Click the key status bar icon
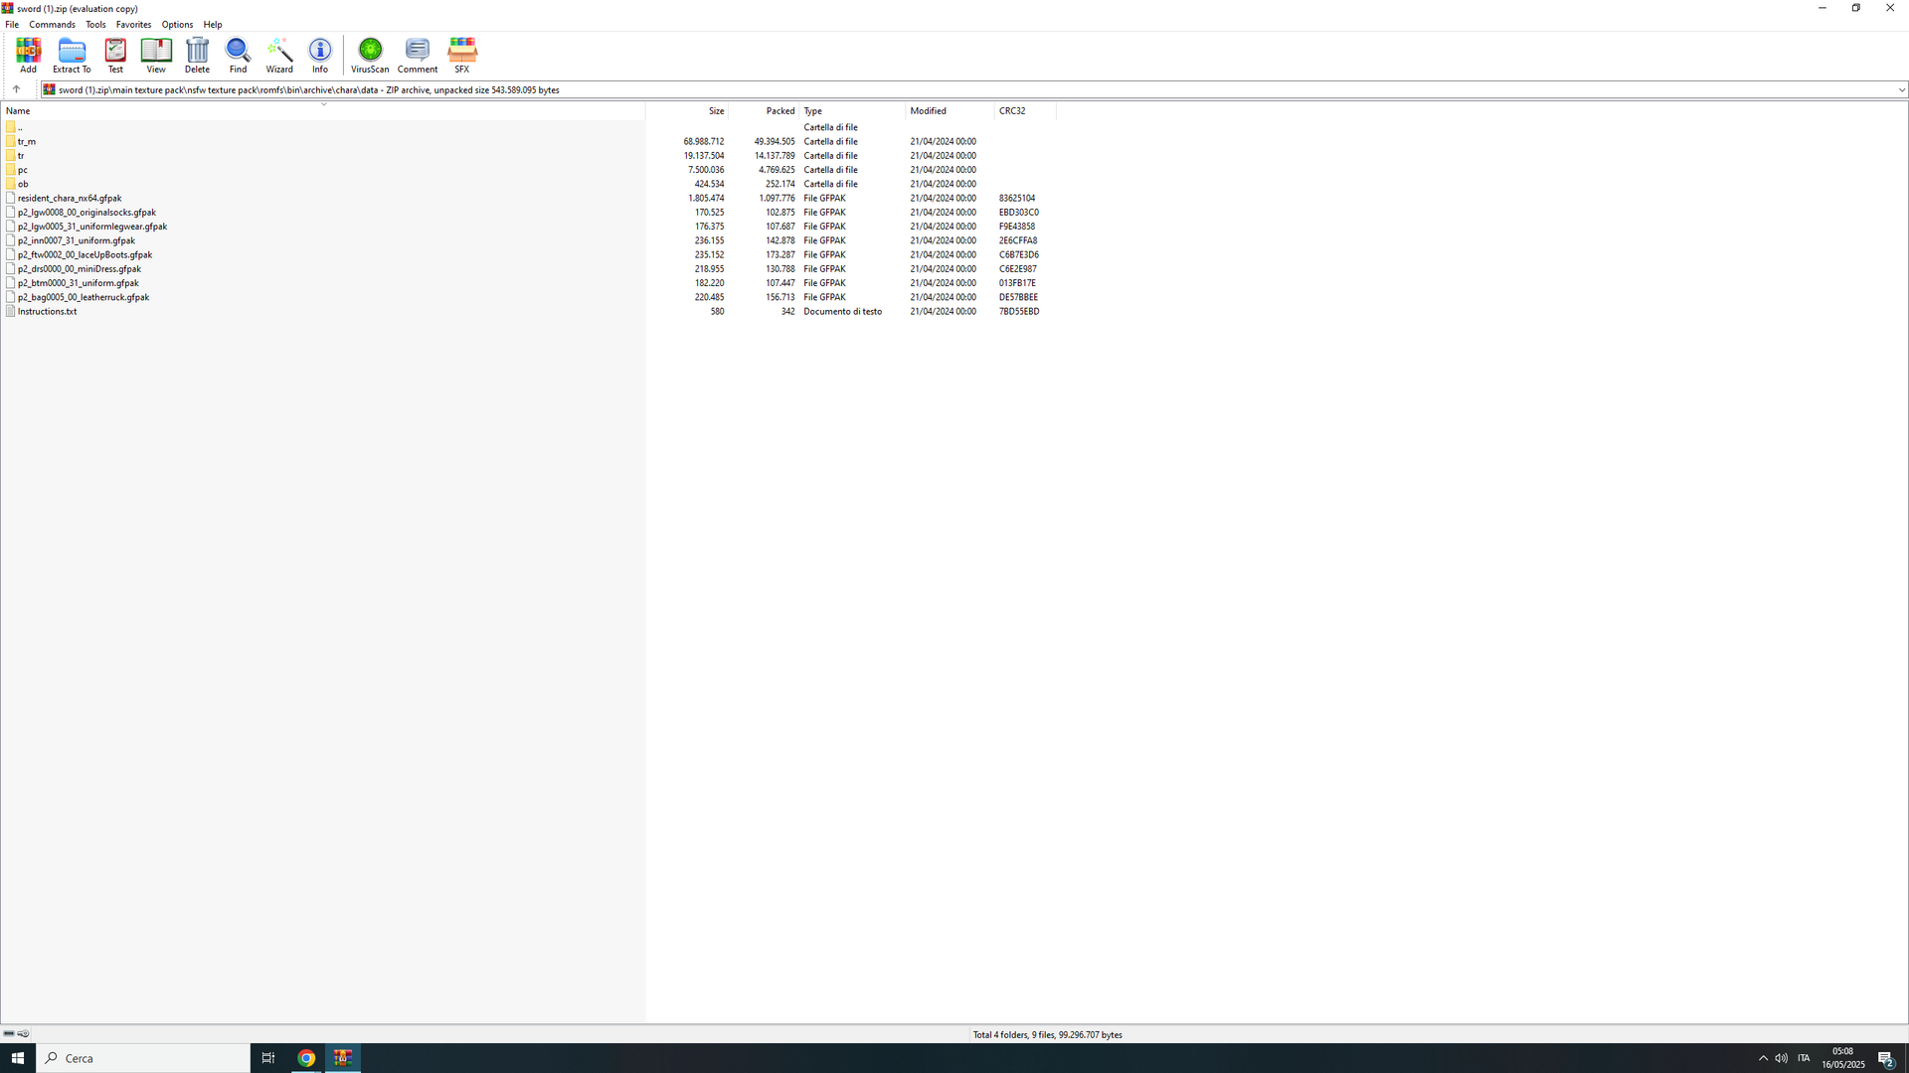This screenshot has width=1909, height=1073. [23, 1034]
